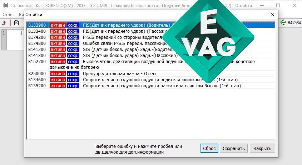Click сохр. badge on row B135200
302x165 pixels.
click(73, 86)
